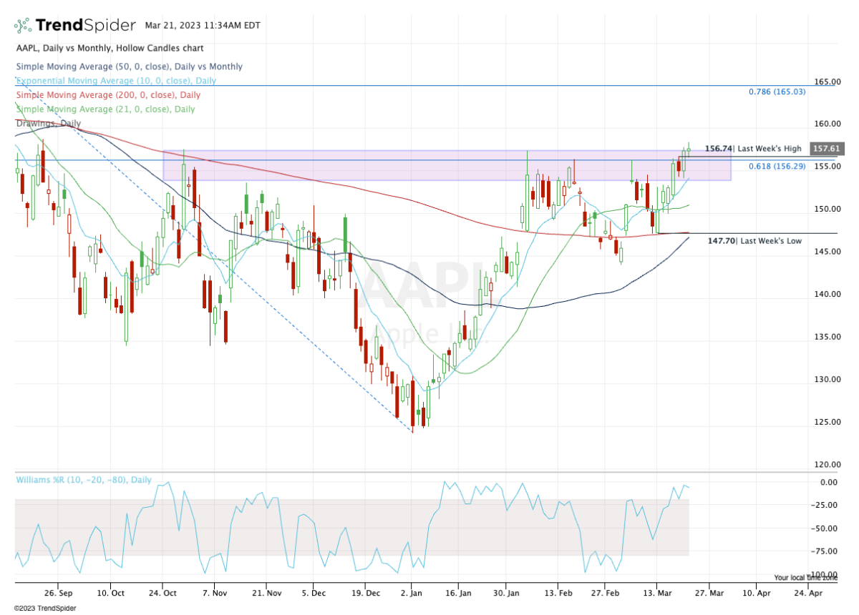Open the Drawings, Daily legend entry

pos(48,123)
